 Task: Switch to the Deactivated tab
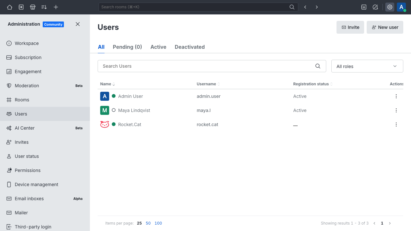[x=190, y=47]
